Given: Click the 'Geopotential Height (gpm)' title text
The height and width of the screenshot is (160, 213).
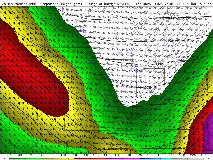Looking at the screenshot, I should click(61, 4).
